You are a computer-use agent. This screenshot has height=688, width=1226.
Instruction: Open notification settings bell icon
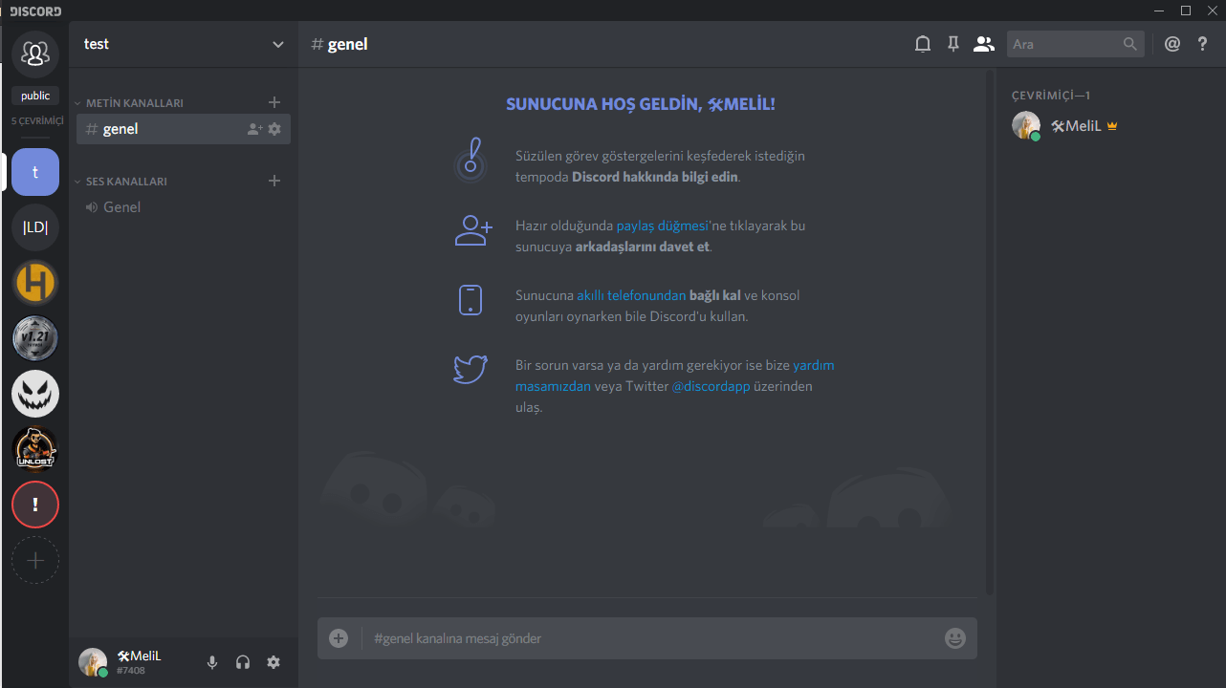tap(923, 44)
